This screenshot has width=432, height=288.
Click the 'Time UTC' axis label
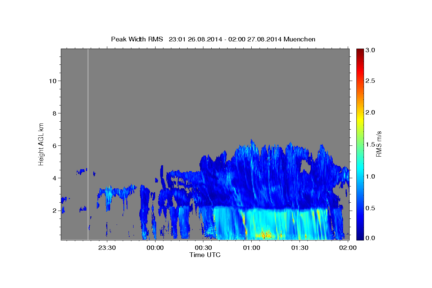205,255
